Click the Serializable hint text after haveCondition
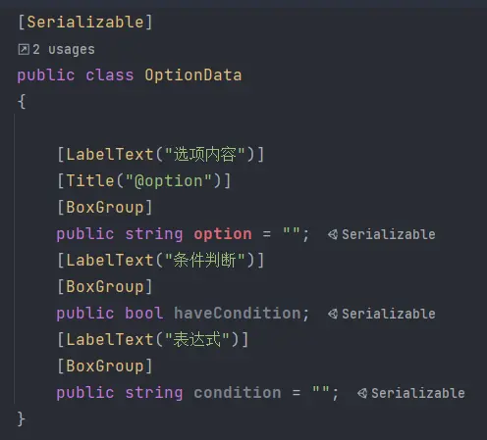 click(389, 314)
